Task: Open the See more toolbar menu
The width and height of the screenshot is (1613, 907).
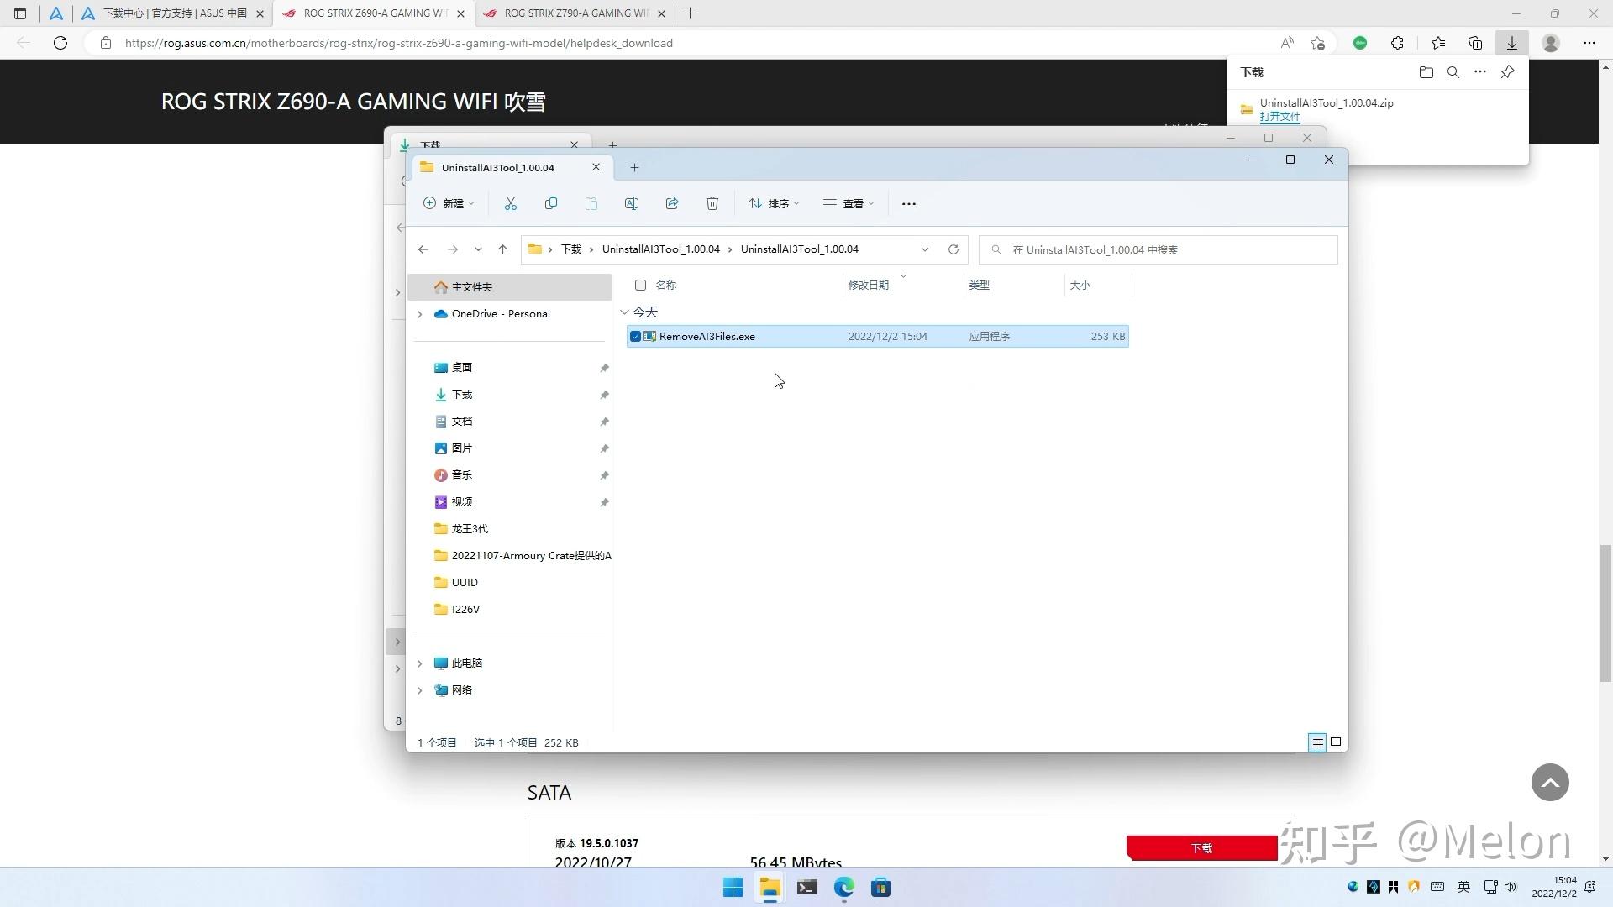Action: click(908, 203)
